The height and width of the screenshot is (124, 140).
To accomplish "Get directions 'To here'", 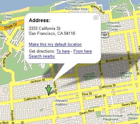I will pos(63,51).
